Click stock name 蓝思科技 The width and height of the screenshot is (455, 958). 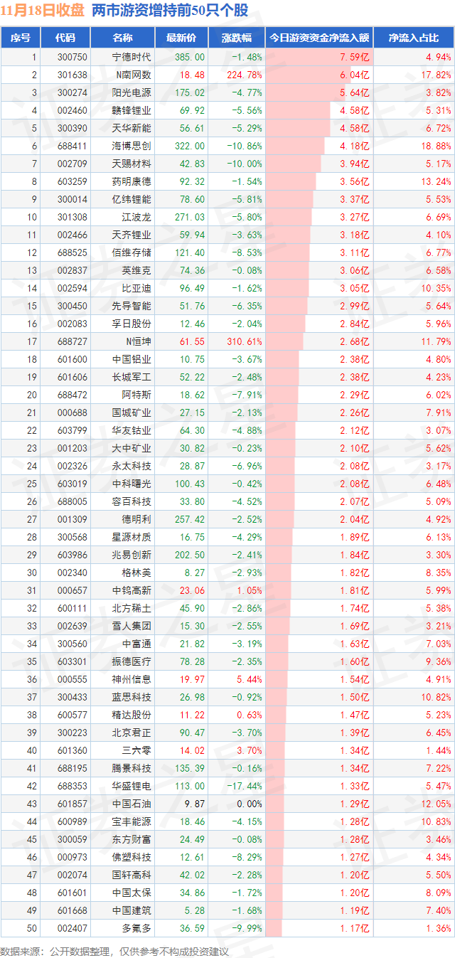coord(132,697)
